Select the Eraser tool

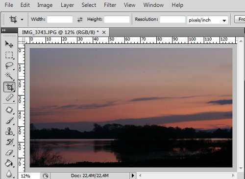(9, 153)
